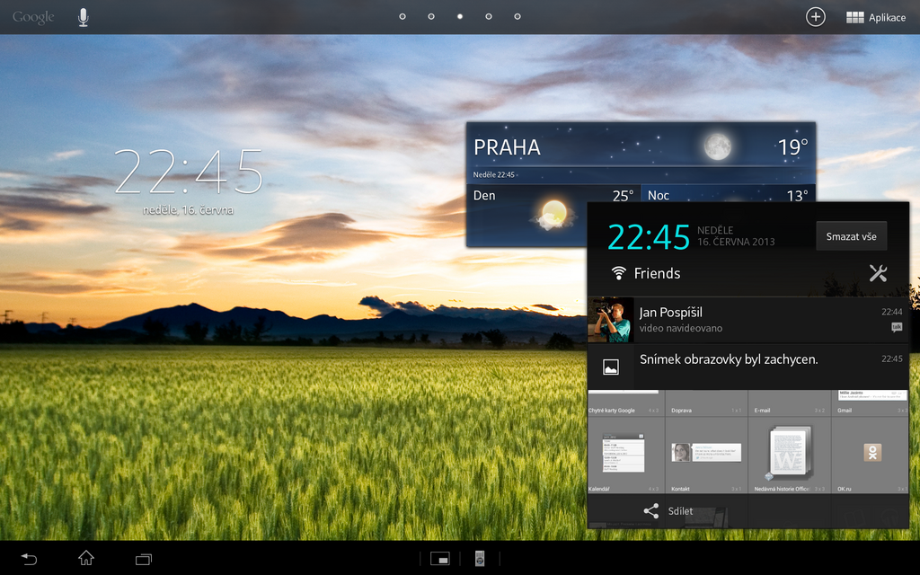This screenshot has width=920, height=575.
Task: Tap the Home button in the navigation bar
Action: click(x=84, y=558)
